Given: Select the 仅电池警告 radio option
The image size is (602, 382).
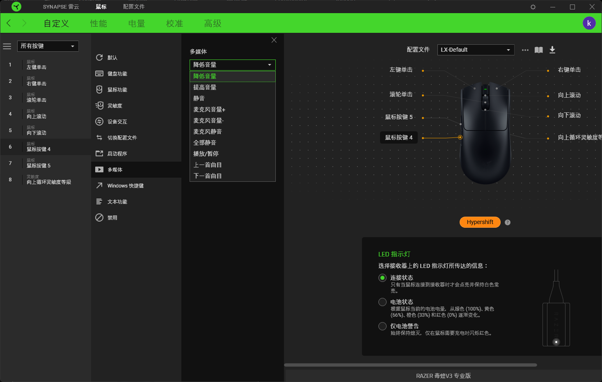Looking at the screenshot, I should tap(382, 326).
